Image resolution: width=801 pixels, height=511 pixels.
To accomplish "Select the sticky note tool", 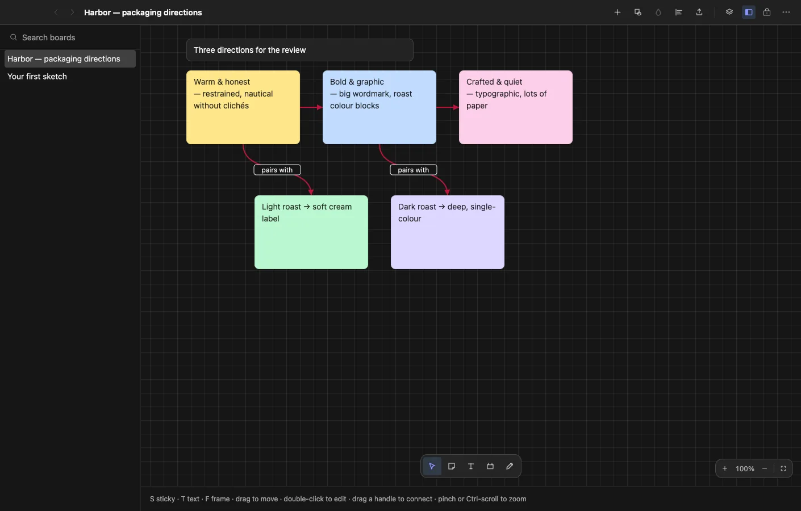I will click(452, 466).
